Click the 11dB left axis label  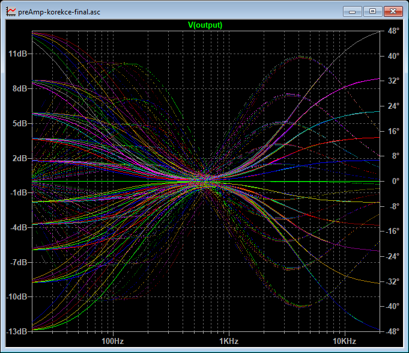[18, 54]
